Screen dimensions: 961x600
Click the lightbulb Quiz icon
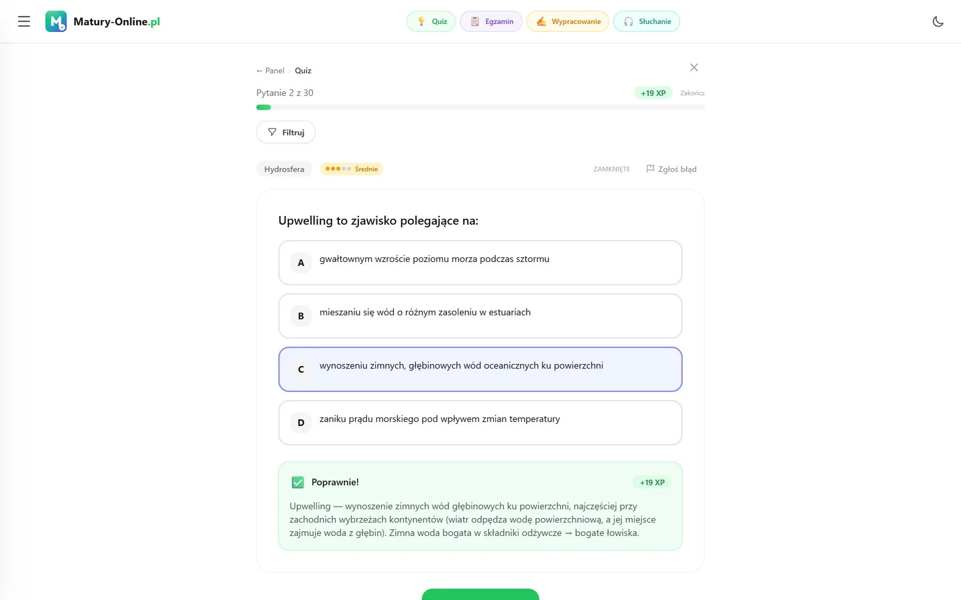pyautogui.click(x=421, y=21)
